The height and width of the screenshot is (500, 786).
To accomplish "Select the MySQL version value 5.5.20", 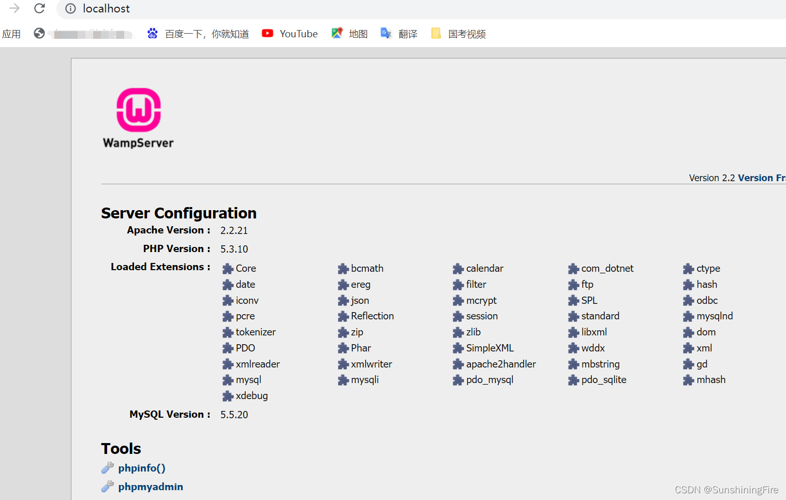I will [234, 415].
